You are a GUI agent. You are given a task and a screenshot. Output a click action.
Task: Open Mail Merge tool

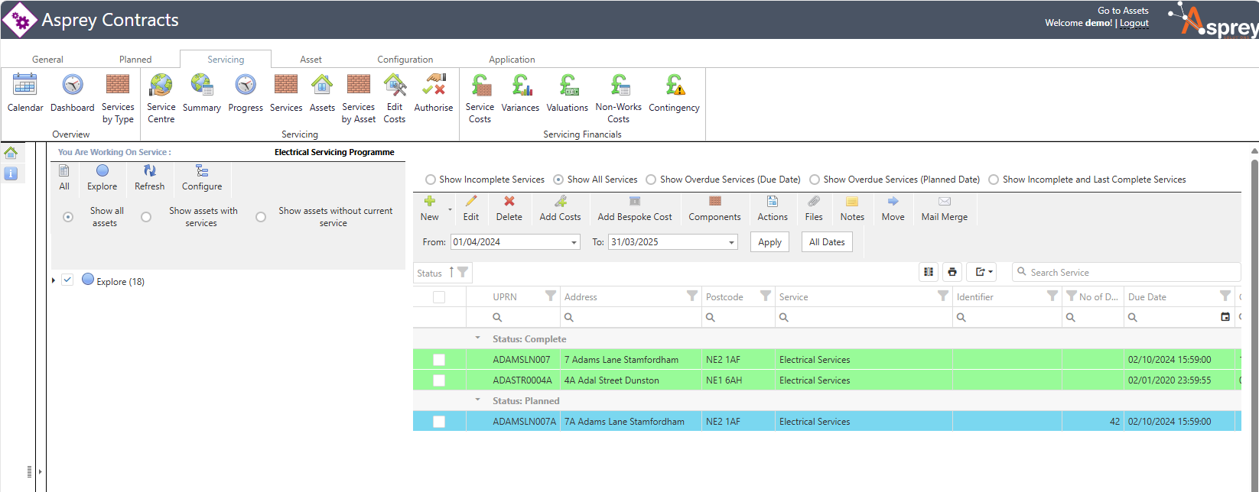pos(944,207)
